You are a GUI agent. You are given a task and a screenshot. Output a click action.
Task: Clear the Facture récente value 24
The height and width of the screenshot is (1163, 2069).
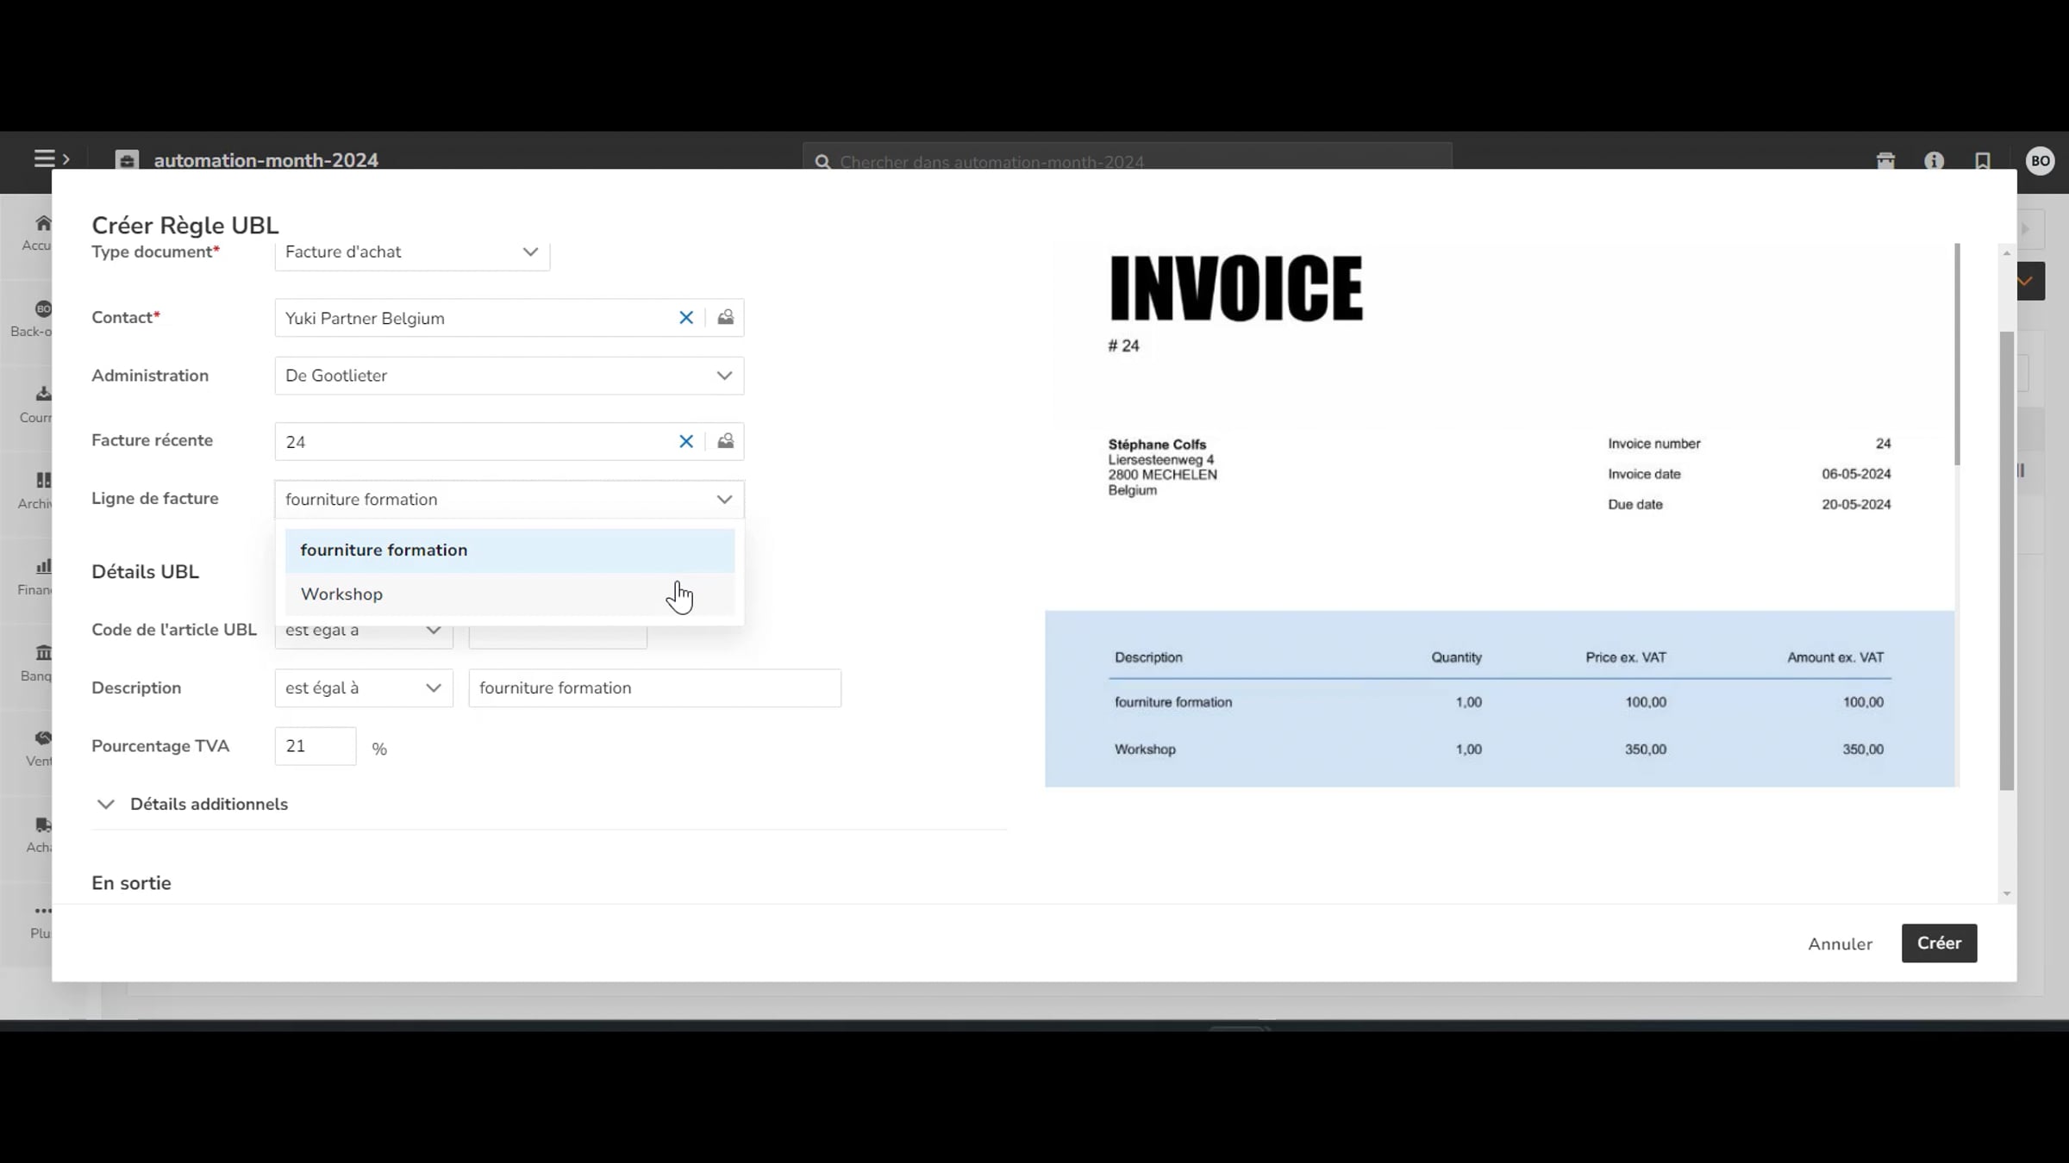click(x=685, y=441)
